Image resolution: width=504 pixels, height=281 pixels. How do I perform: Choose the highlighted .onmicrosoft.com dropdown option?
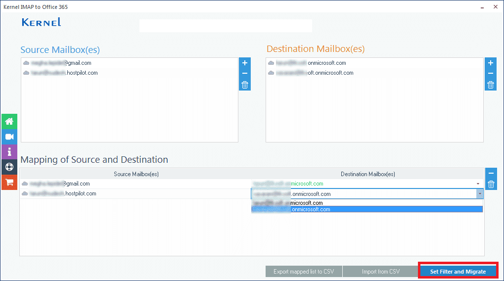click(367, 209)
